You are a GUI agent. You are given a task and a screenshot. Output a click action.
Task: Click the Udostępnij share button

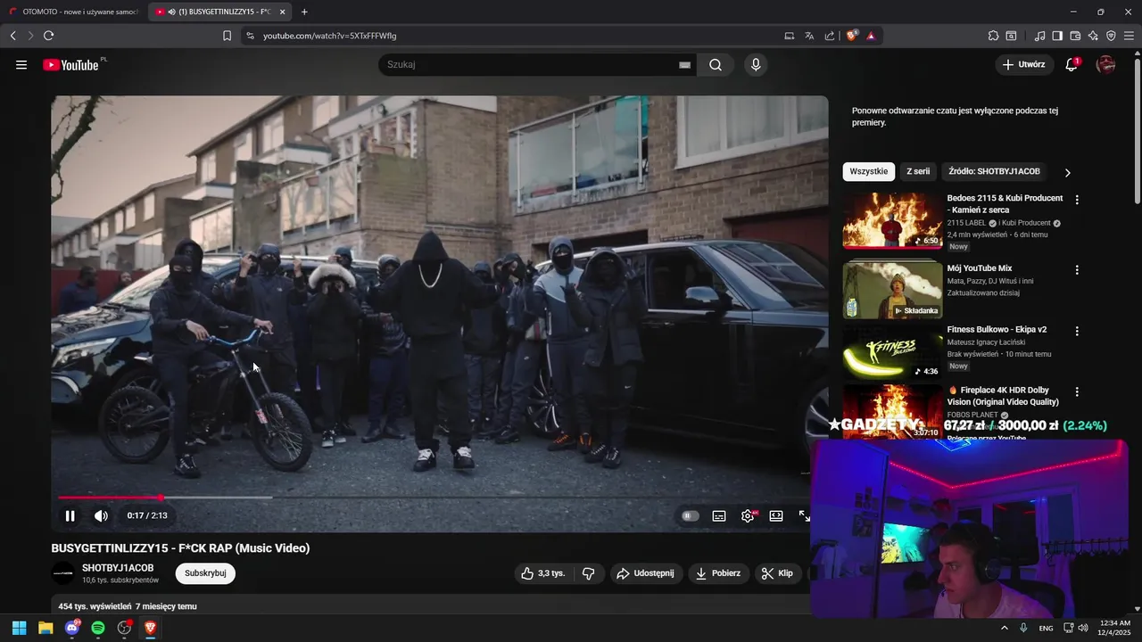pos(646,573)
